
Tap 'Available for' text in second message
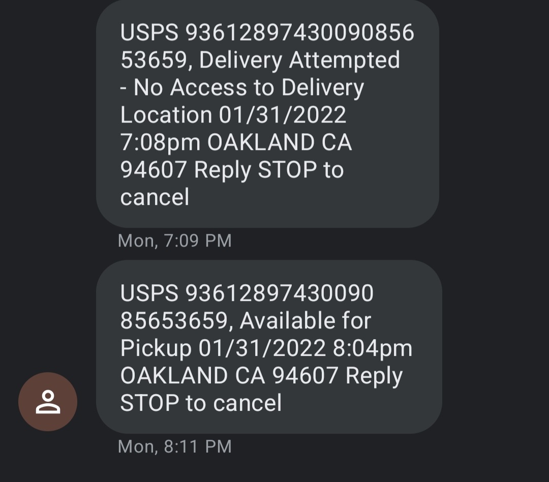[305, 321]
